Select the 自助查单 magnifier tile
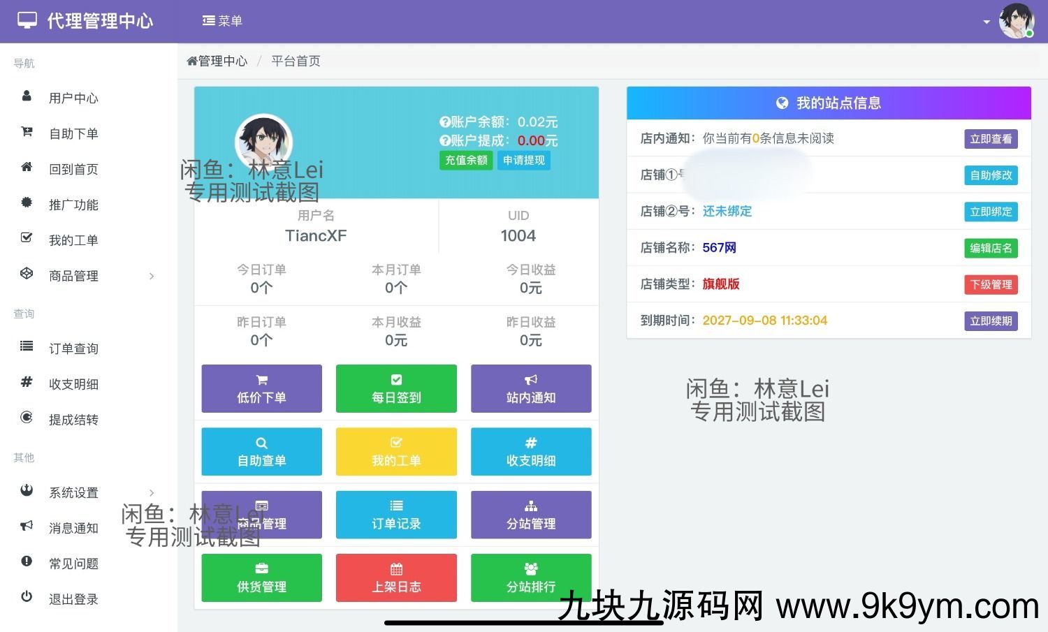 click(x=261, y=451)
